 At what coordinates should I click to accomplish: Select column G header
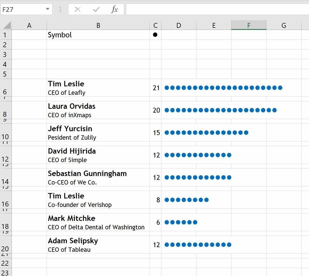click(284, 25)
